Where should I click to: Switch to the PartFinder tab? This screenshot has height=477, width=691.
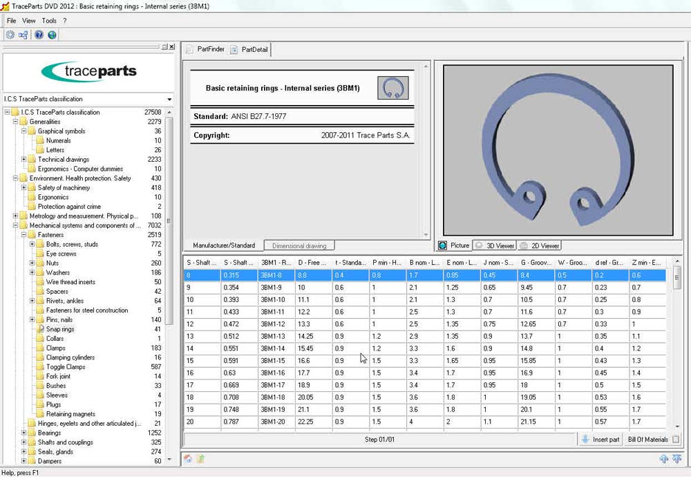coord(205,49)
